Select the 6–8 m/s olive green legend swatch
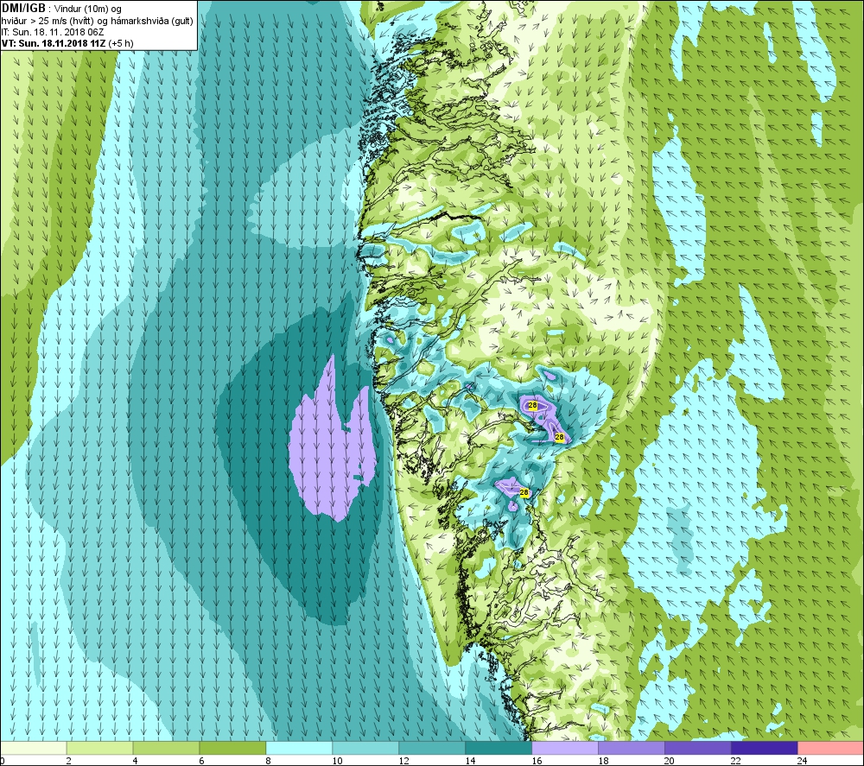 pos(232,748)
